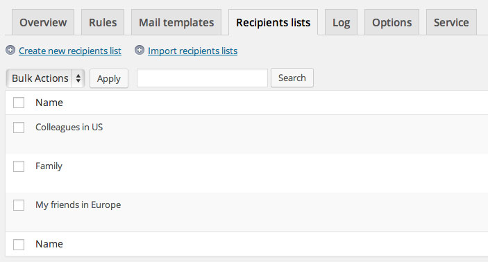Open the Import recipients lists link
This screenshot has width=488, height=262.
click(193, 51)
